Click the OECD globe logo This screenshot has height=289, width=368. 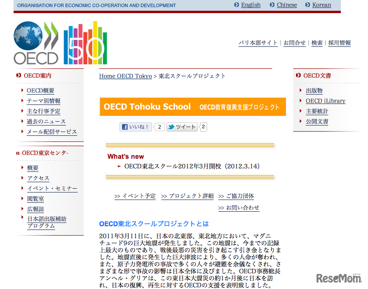[x=36, y=43]
